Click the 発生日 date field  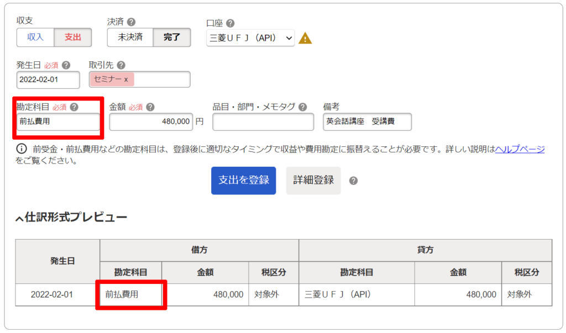tap(48, 80)
